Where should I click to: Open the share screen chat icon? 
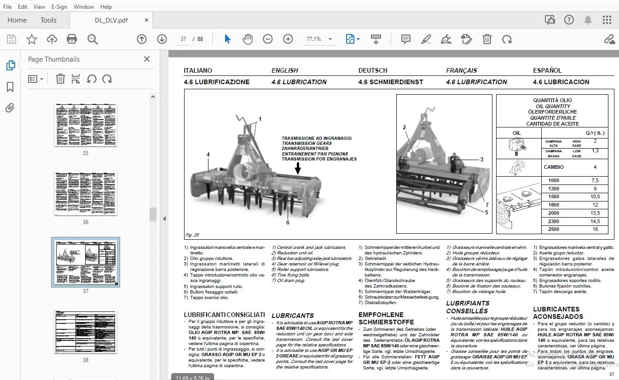550,20
